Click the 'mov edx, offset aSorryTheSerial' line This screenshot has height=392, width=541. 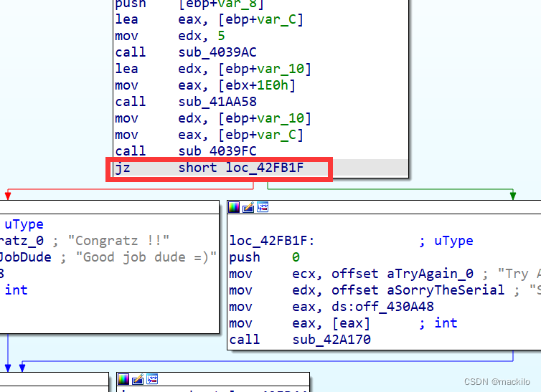[x=367, y=290]
